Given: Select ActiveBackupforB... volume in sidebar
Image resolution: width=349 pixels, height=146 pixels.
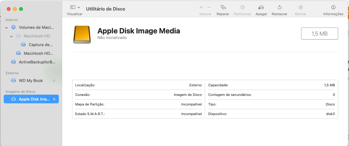Looking at the screenshot, I should pos(37,62).
